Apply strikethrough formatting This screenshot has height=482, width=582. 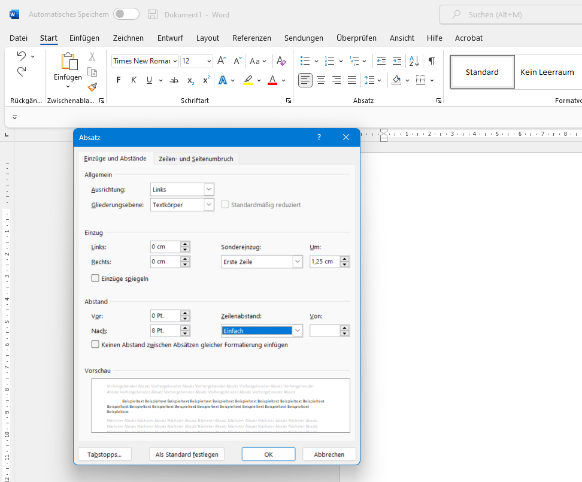click(x=174, y=80)
